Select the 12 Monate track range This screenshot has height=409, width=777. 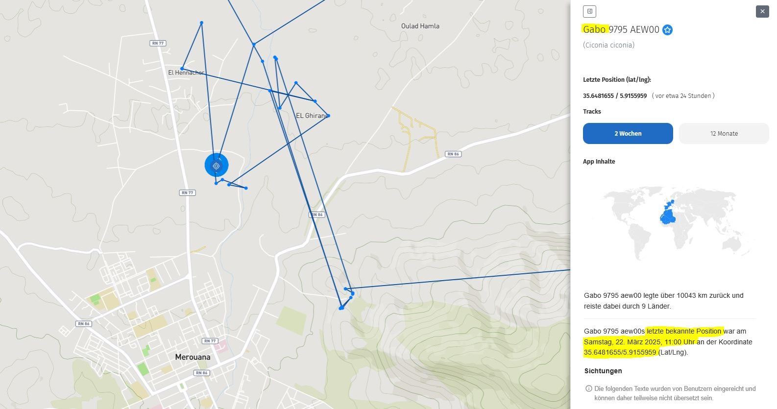point(724,133)
